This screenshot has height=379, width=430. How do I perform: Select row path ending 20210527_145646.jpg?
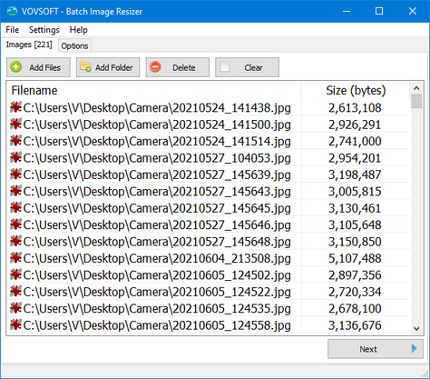click(x=157, y=224)
